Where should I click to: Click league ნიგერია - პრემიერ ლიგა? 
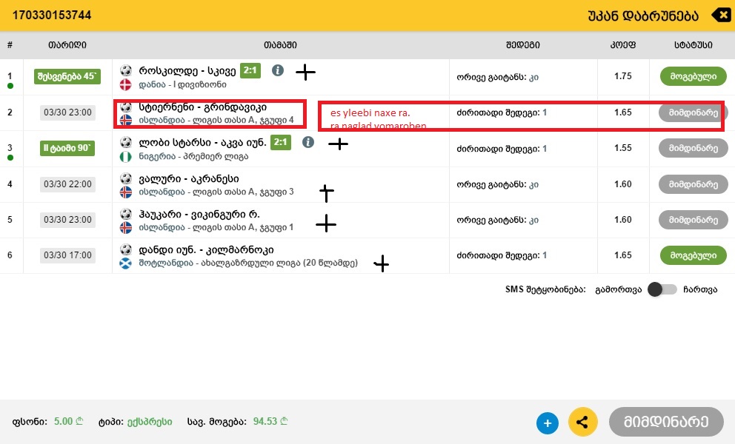pos(193,156)
